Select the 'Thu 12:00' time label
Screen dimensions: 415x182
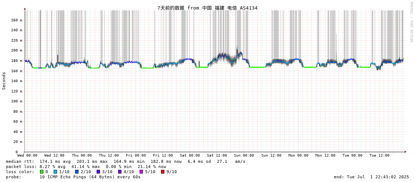(x=109, y=156)
